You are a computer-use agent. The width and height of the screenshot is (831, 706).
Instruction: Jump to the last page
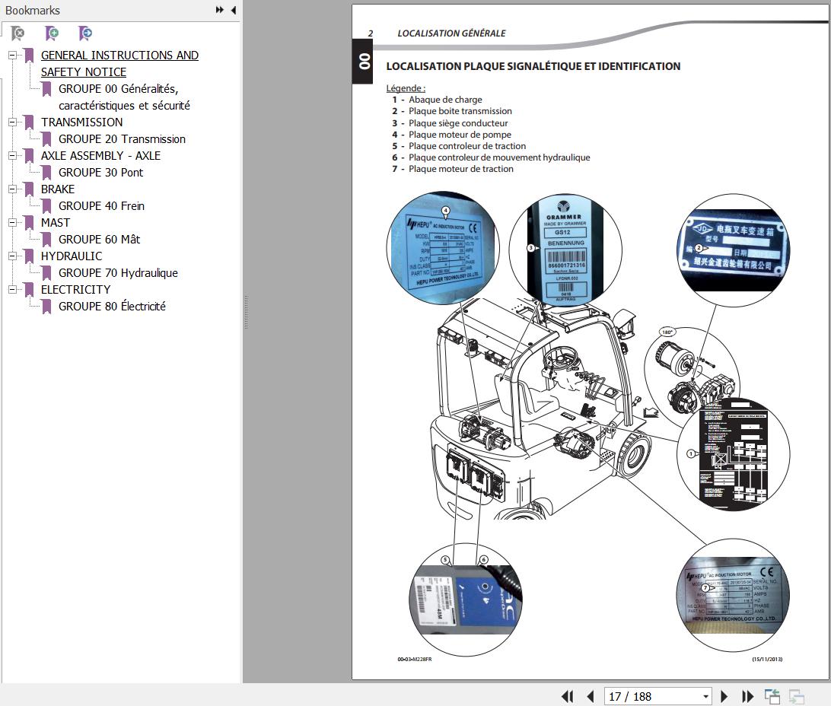(747, 696)
